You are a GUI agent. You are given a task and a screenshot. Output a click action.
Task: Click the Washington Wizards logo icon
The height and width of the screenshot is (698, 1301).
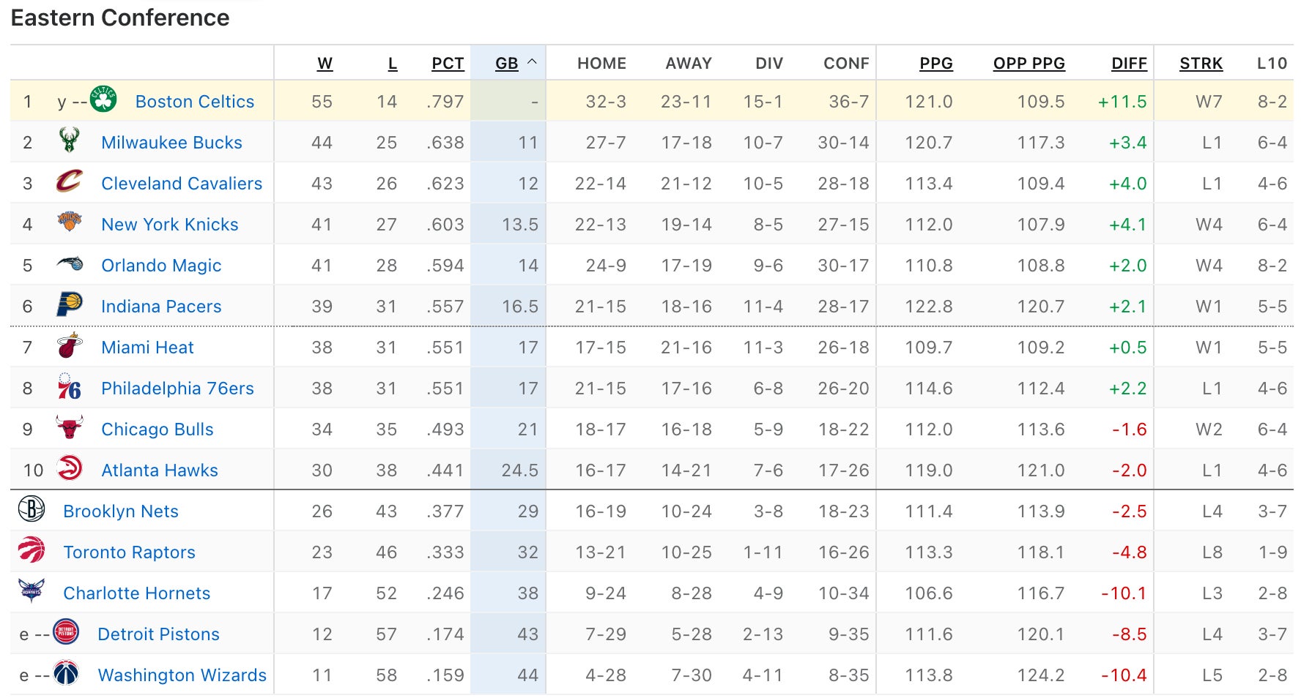pos(66,673)
